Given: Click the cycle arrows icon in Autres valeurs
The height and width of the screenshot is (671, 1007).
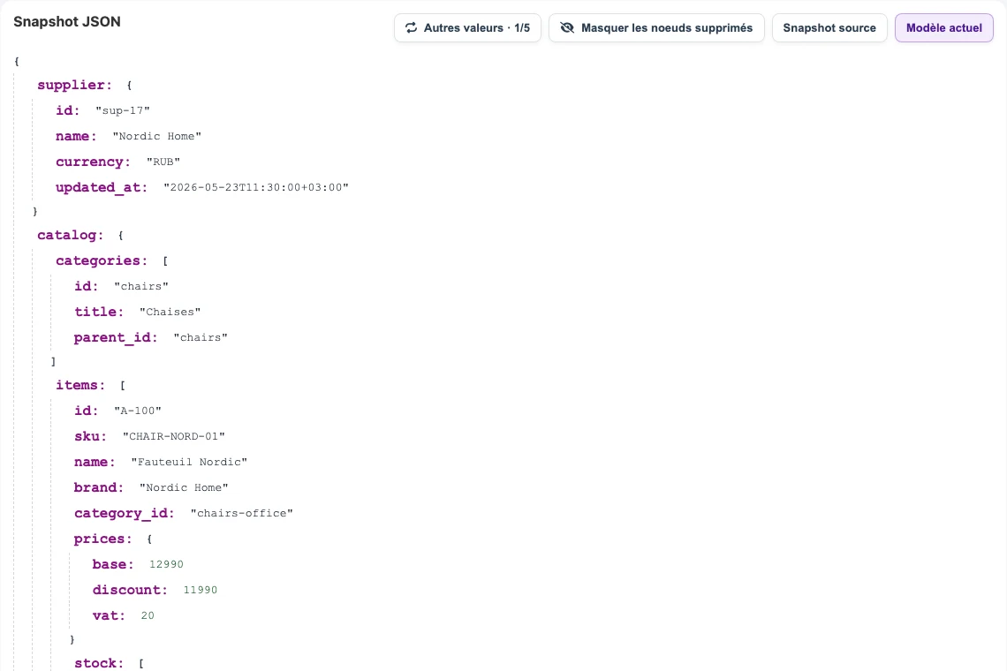Looking at the screenshot, I should point(411,27).
